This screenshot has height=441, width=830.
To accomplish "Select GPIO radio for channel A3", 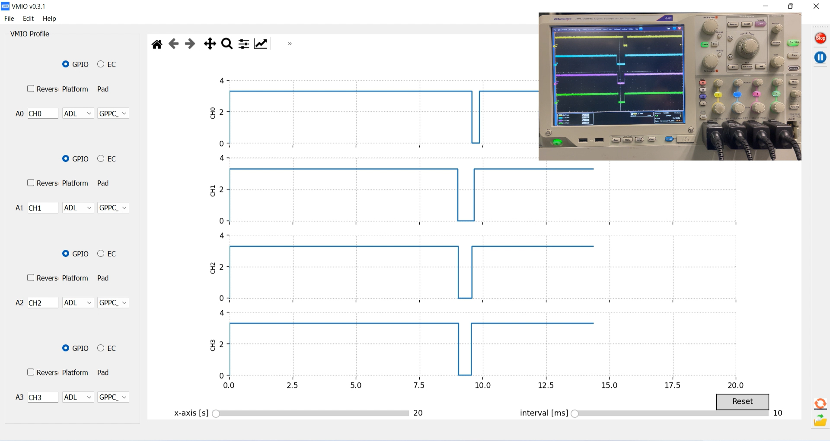I will tap(66, 348).
